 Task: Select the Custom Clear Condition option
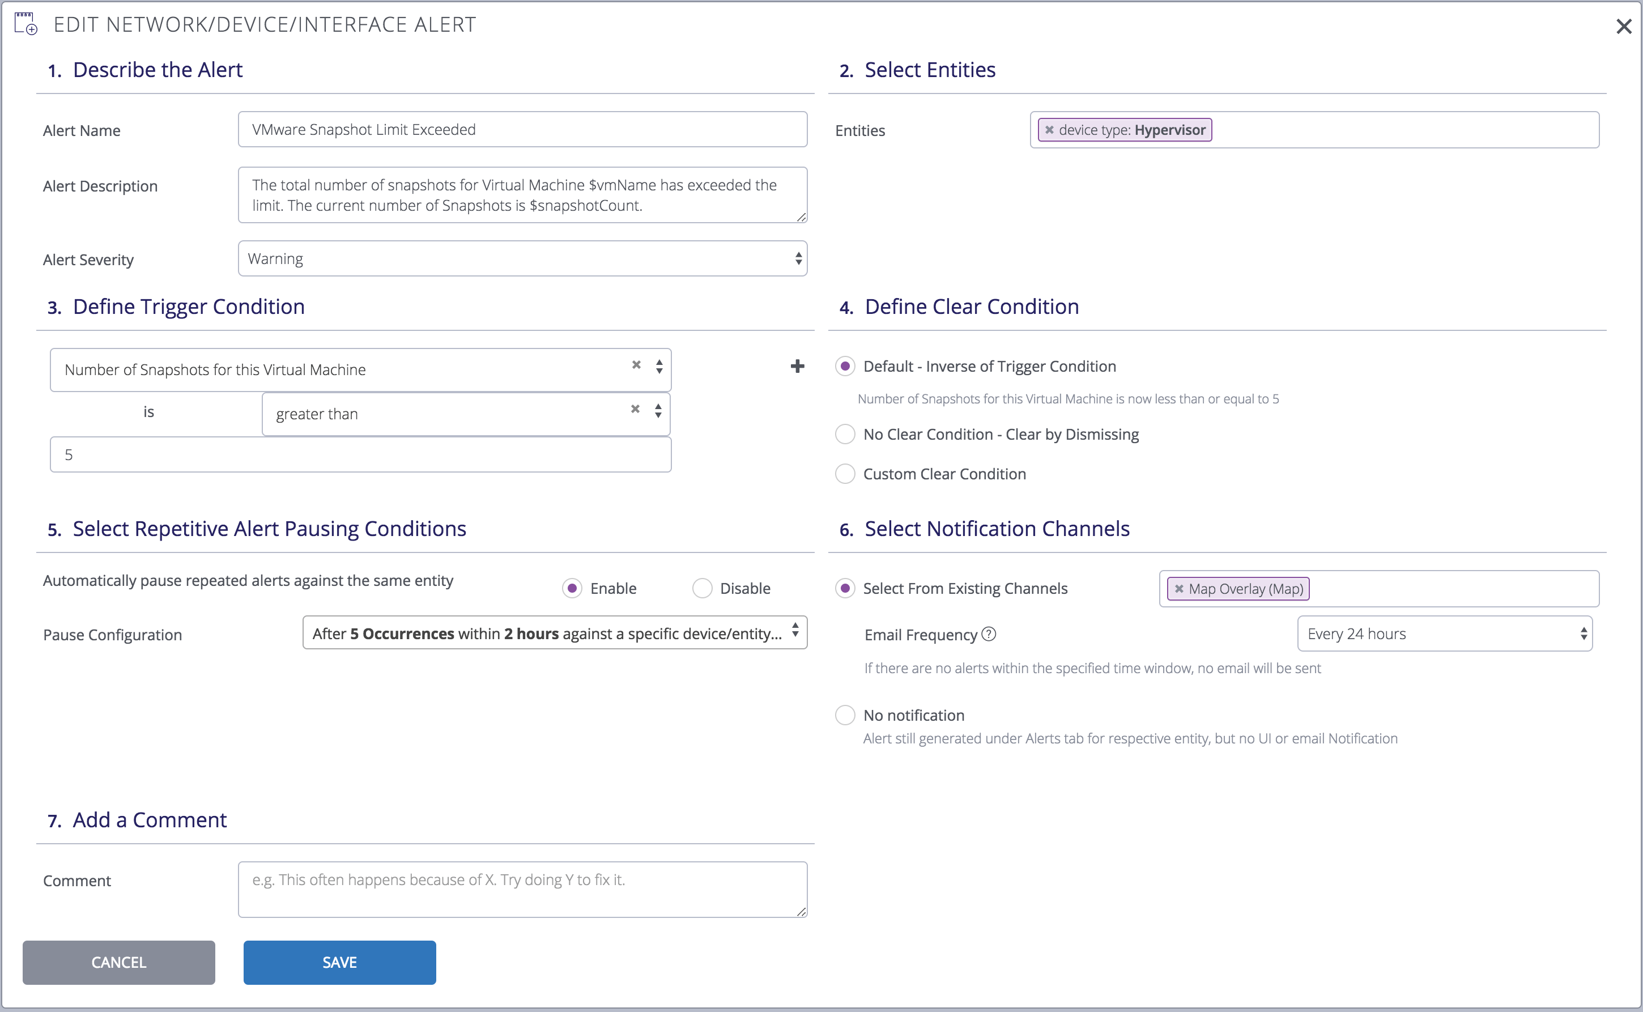pyautogui.click(x=845, y=473)
